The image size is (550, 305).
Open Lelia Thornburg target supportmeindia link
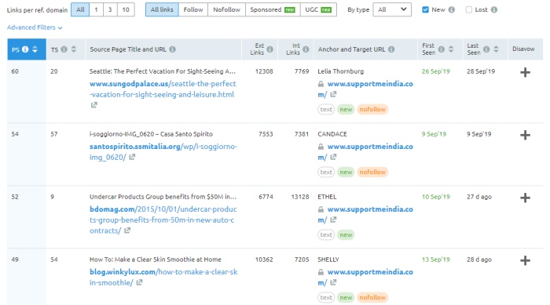pyautogui.click(x=365, y=89)
